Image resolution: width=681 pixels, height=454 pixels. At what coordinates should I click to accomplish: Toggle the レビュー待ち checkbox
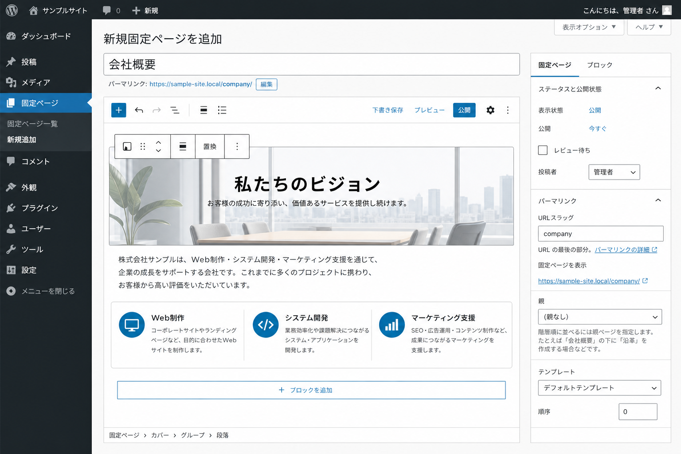[543, 150]
